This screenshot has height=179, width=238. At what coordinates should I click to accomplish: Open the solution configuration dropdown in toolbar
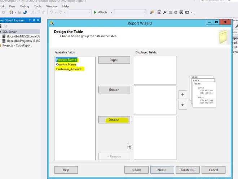point(80,12)
